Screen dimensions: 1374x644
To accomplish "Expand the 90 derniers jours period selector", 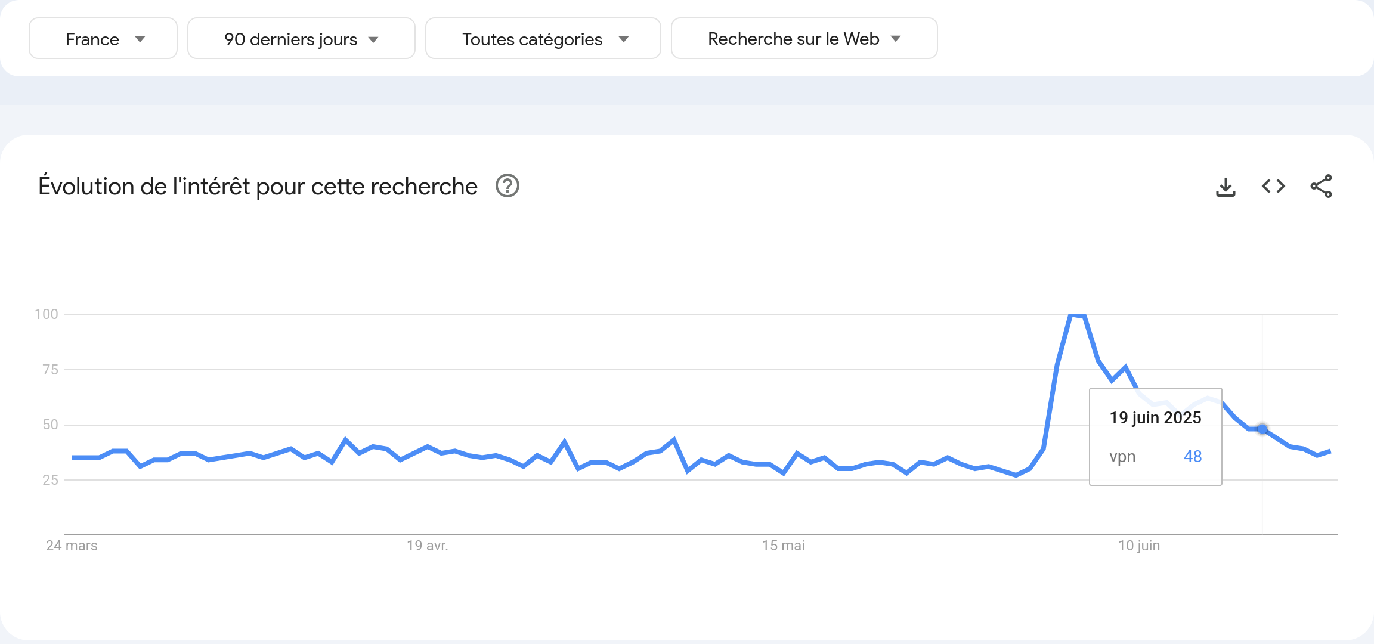I will (301, 39).
